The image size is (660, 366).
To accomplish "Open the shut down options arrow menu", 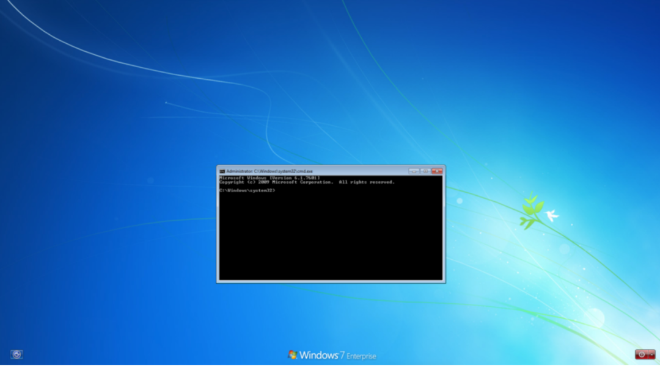I will 651,354.
